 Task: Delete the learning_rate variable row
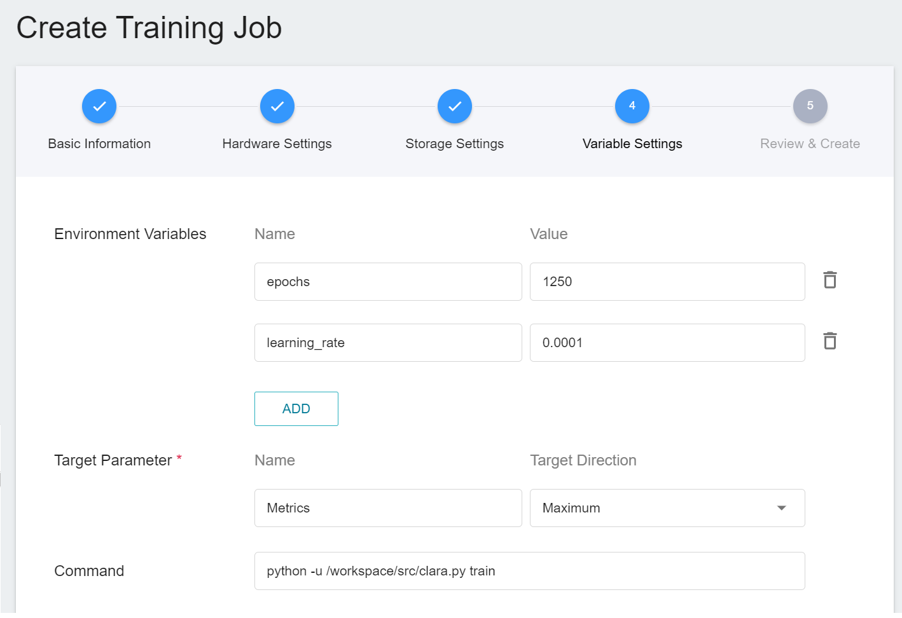click(829, 341)
